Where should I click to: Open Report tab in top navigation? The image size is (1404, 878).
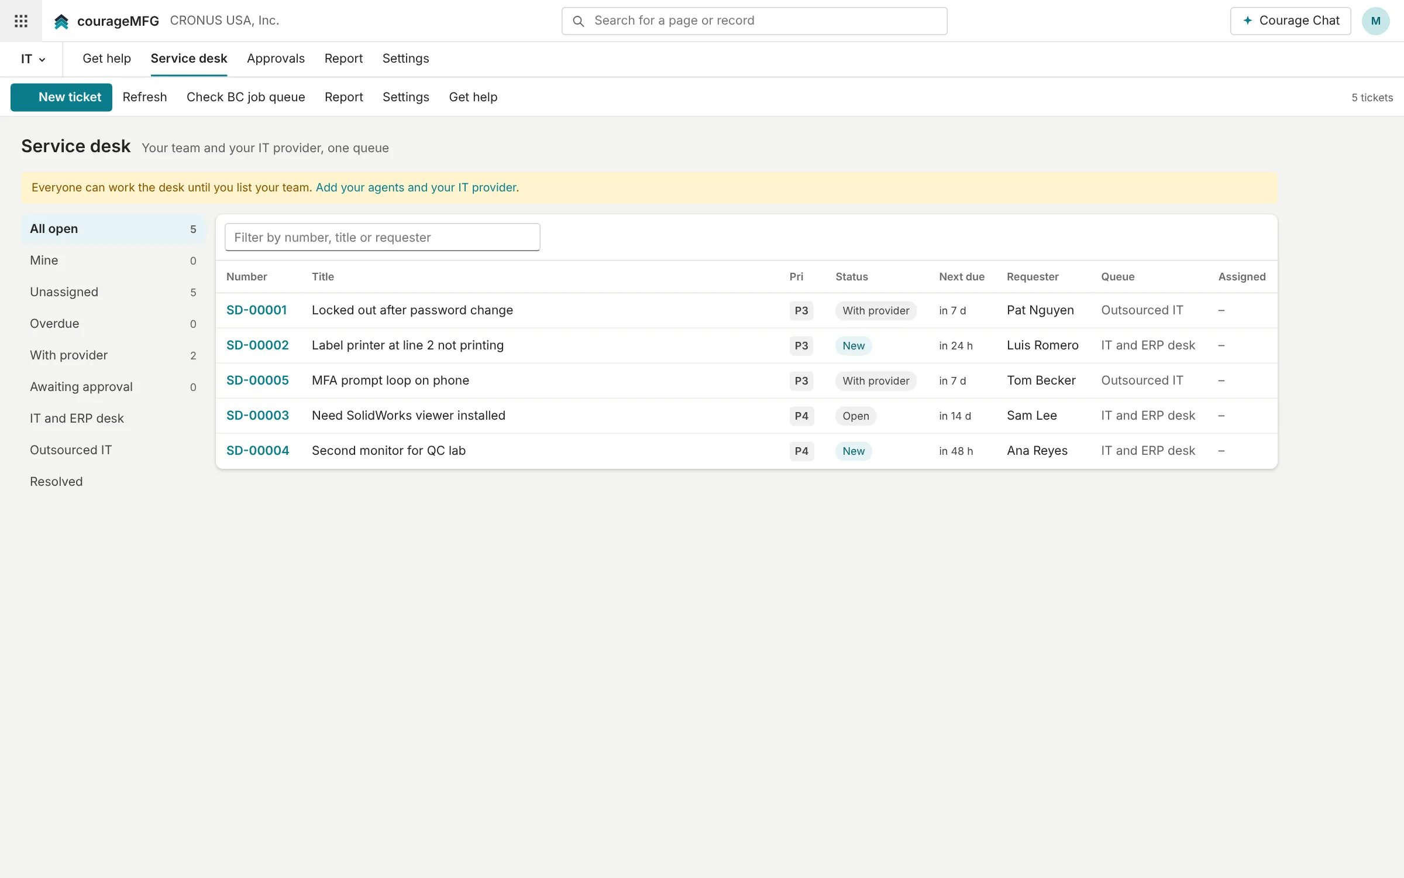(343, 59)
